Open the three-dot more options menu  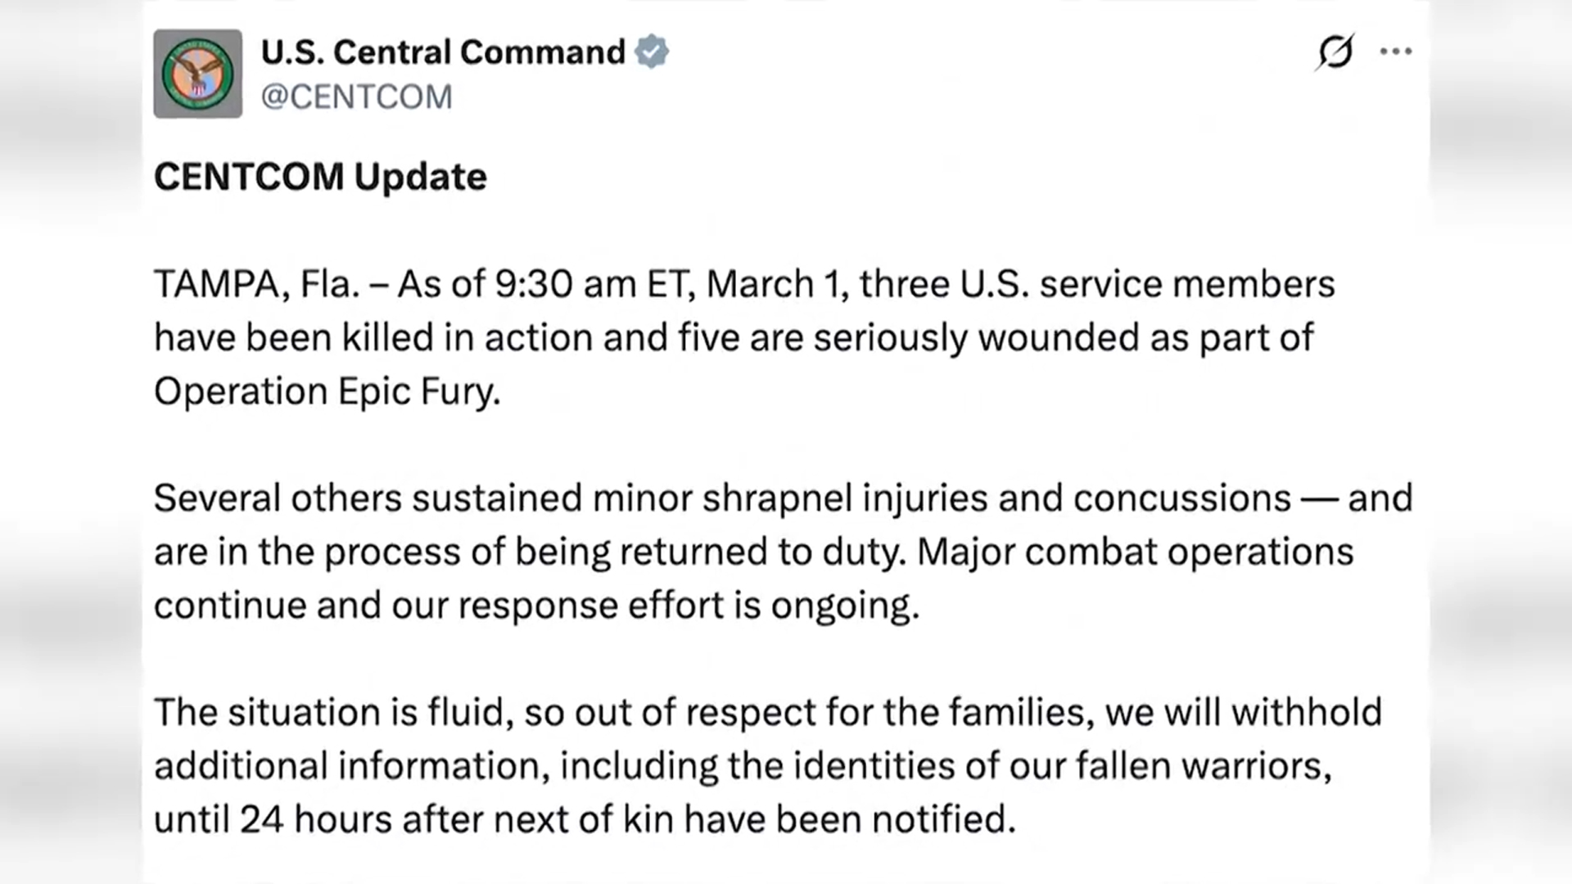click(1395, 52)
